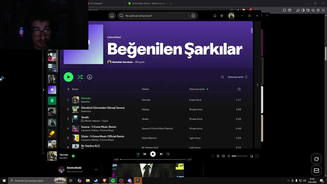Click the Spotify main view scrollbar
Image resolution: width=327 pixels, height=184 pixels.
(x=252, y=31)
